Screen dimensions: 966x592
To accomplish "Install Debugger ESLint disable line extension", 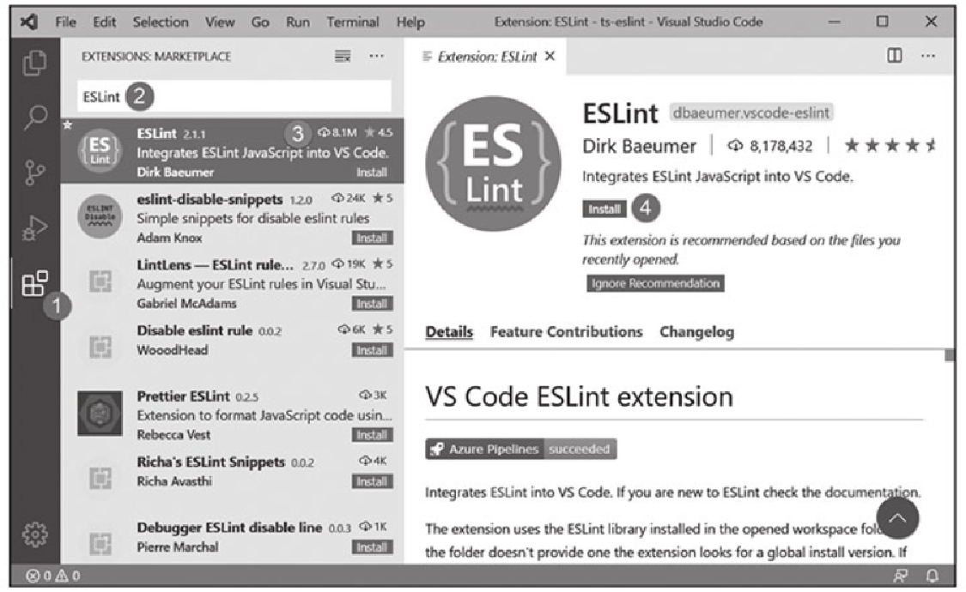I will [x=372, y=547].
